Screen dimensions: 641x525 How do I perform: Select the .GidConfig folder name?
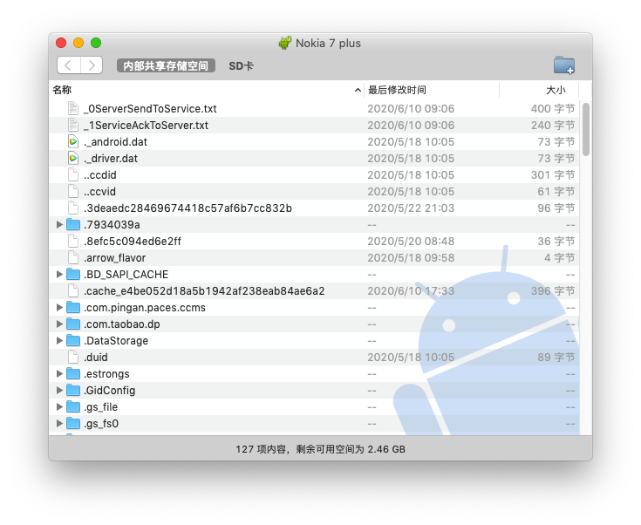click(x=110, y=391)
